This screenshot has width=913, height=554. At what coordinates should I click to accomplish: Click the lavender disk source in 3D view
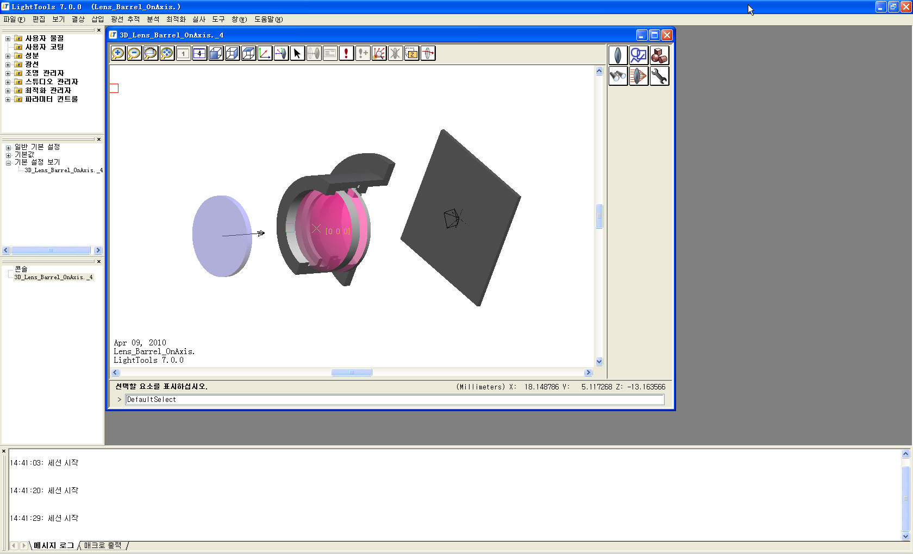tap(222, 236)
